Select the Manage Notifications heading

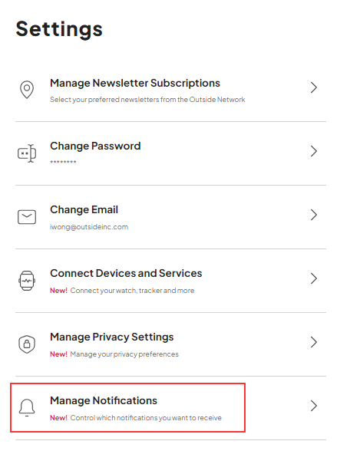pyautogui.click(x=104, y=400)
